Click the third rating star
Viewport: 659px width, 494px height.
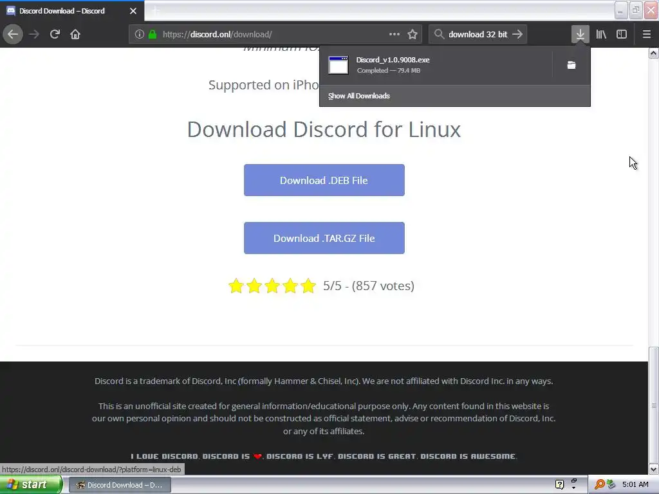pos(272,286)
